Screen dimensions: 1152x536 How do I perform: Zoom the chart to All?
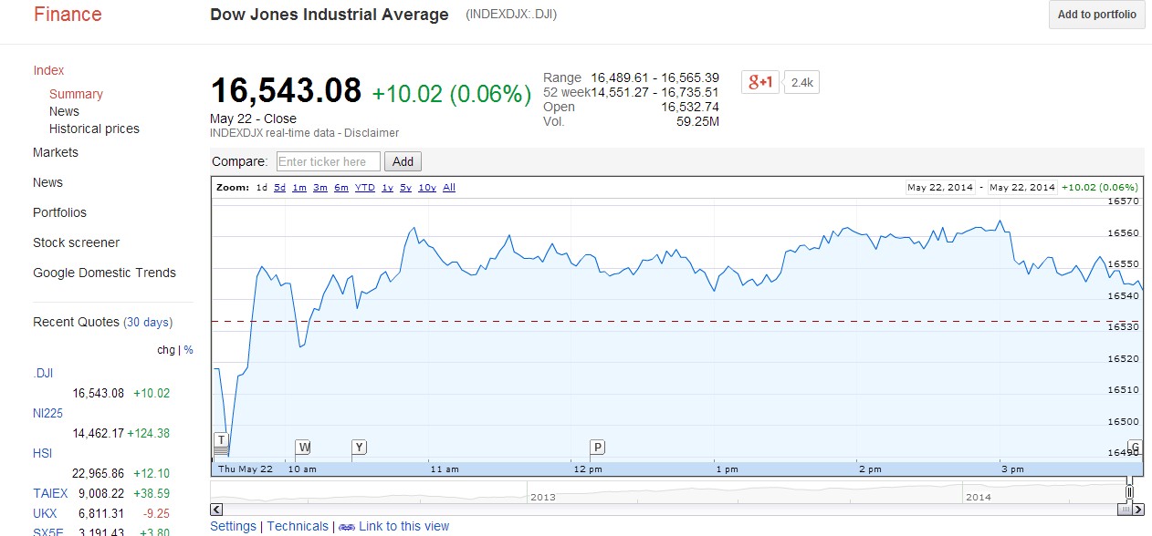click(x=450, y=187)
